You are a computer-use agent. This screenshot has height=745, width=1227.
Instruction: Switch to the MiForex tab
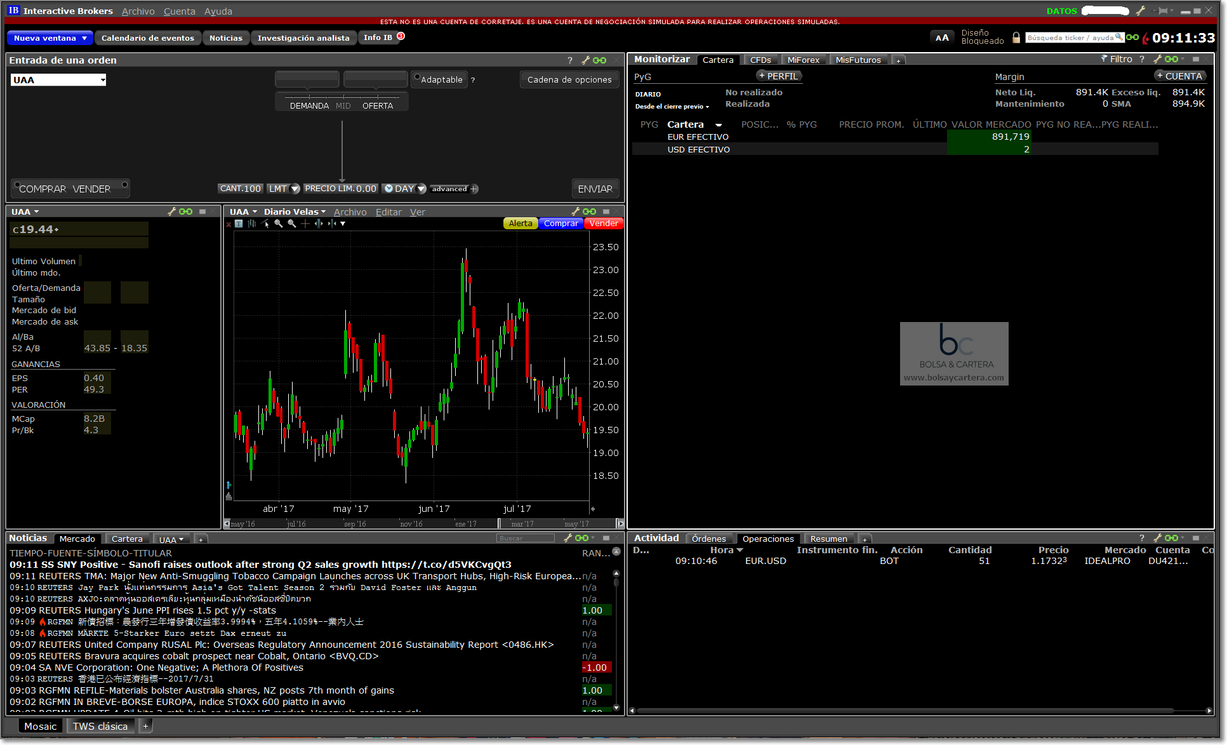tap(804, 60)
